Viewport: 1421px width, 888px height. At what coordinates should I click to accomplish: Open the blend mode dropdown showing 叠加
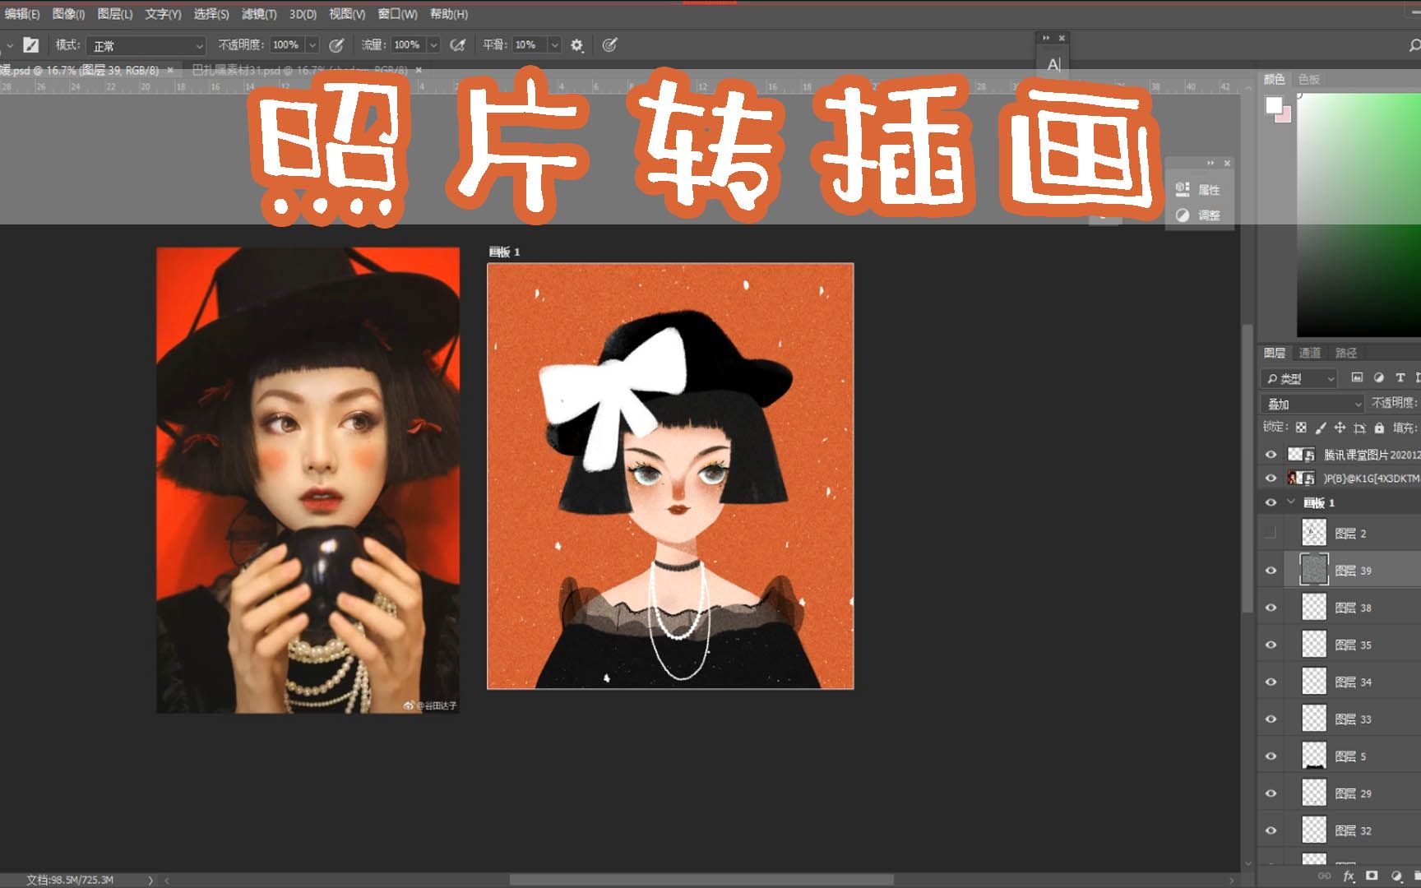(x=1312, y=404)
